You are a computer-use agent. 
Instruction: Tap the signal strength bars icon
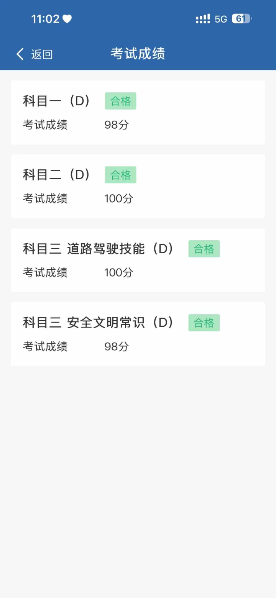coord(203,19)
